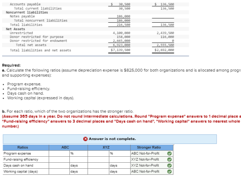Click green checkmark in Program expense row
The width and height of the screenshot is (241, 179).
point(170,153)
